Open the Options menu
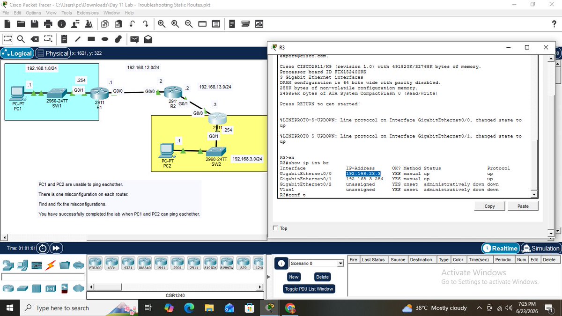Image resolution: width=562 pixels, height=316 pixels. [x=34, y=13]
